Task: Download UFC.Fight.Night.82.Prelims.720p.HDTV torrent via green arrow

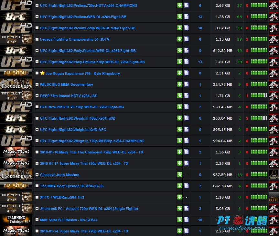Action: click(179, 5)
